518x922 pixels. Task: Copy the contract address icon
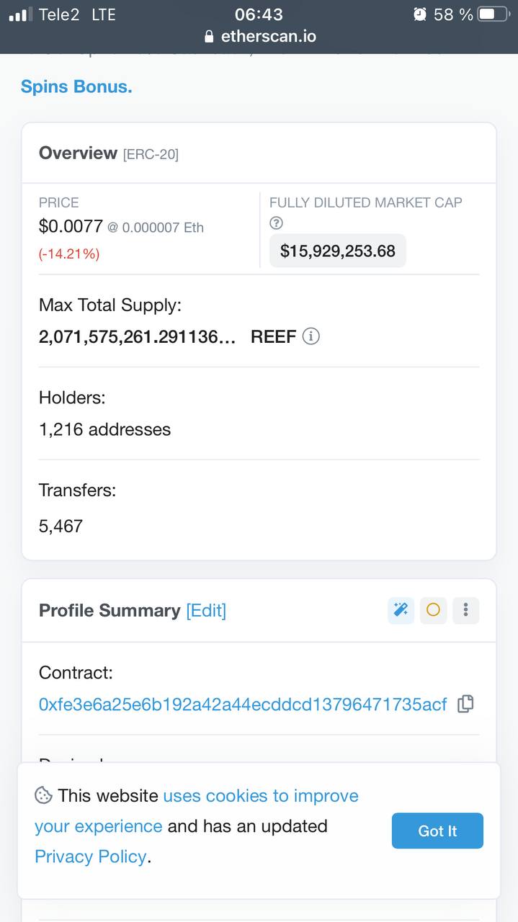click(465, 704)
